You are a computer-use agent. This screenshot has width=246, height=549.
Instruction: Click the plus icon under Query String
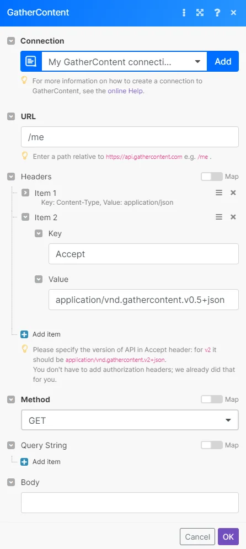pos(24,462)
